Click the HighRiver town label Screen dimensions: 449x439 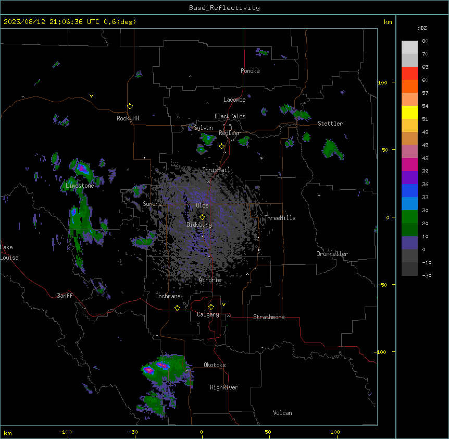(x=224, y=387)
